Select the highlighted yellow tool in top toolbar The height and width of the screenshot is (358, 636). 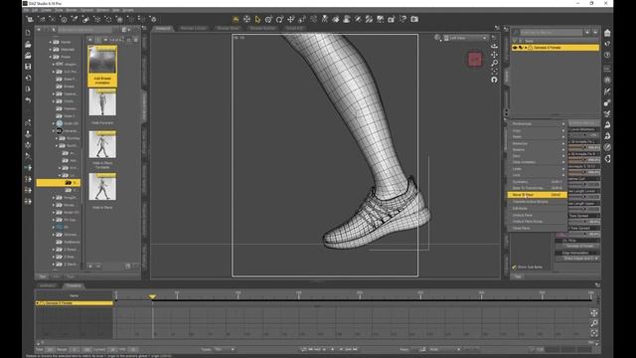click(236, 19)
